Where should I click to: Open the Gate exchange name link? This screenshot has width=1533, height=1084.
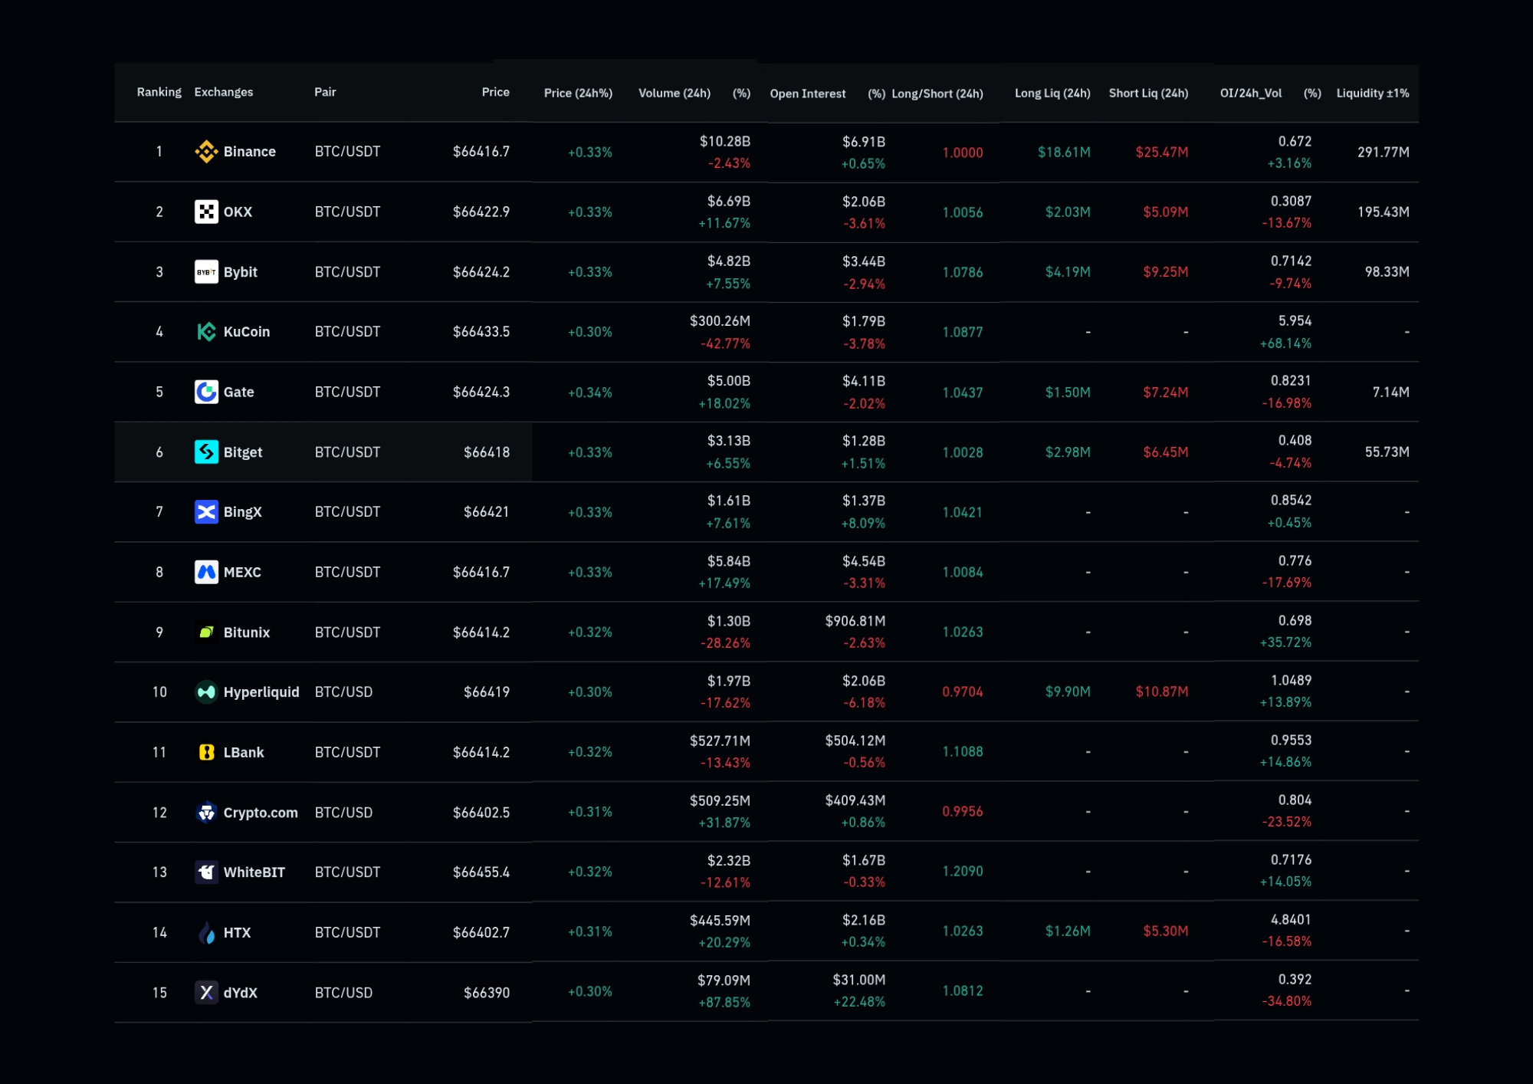238,392
